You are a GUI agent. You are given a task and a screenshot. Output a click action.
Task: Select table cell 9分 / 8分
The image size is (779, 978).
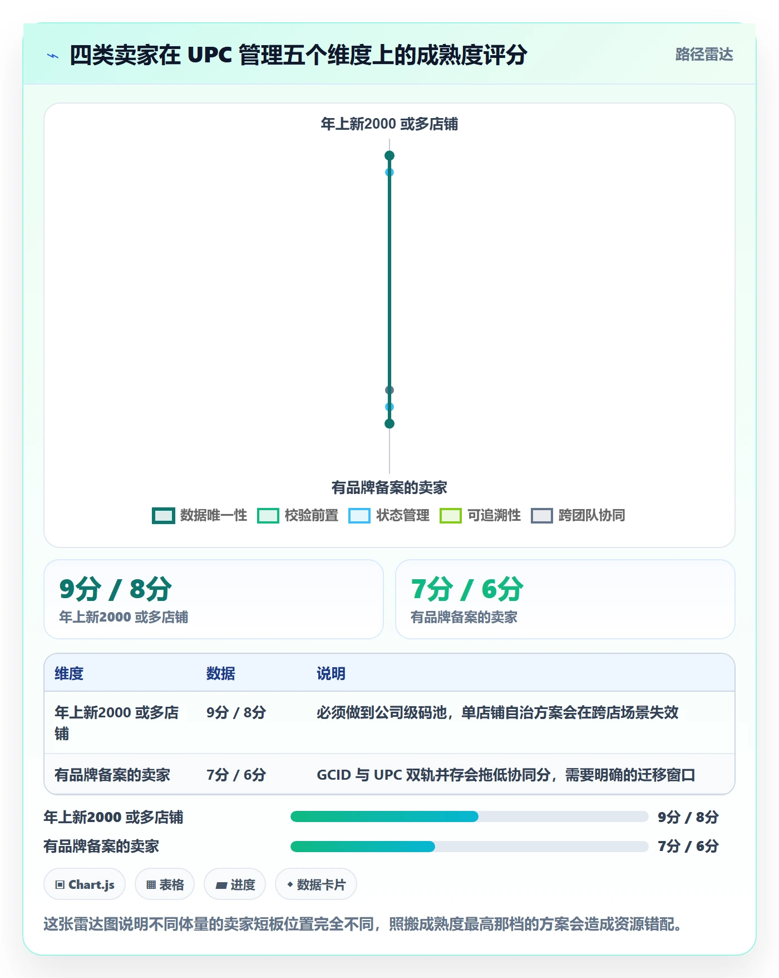click(x=236, y=713)
